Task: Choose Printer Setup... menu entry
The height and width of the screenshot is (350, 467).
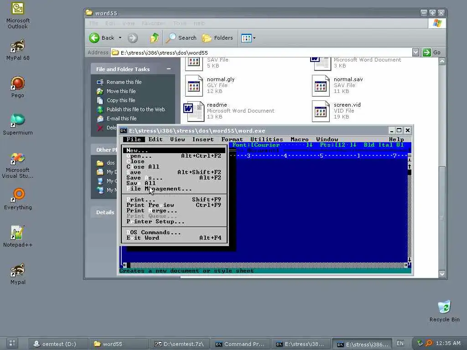Action: (x=174, y=221)
